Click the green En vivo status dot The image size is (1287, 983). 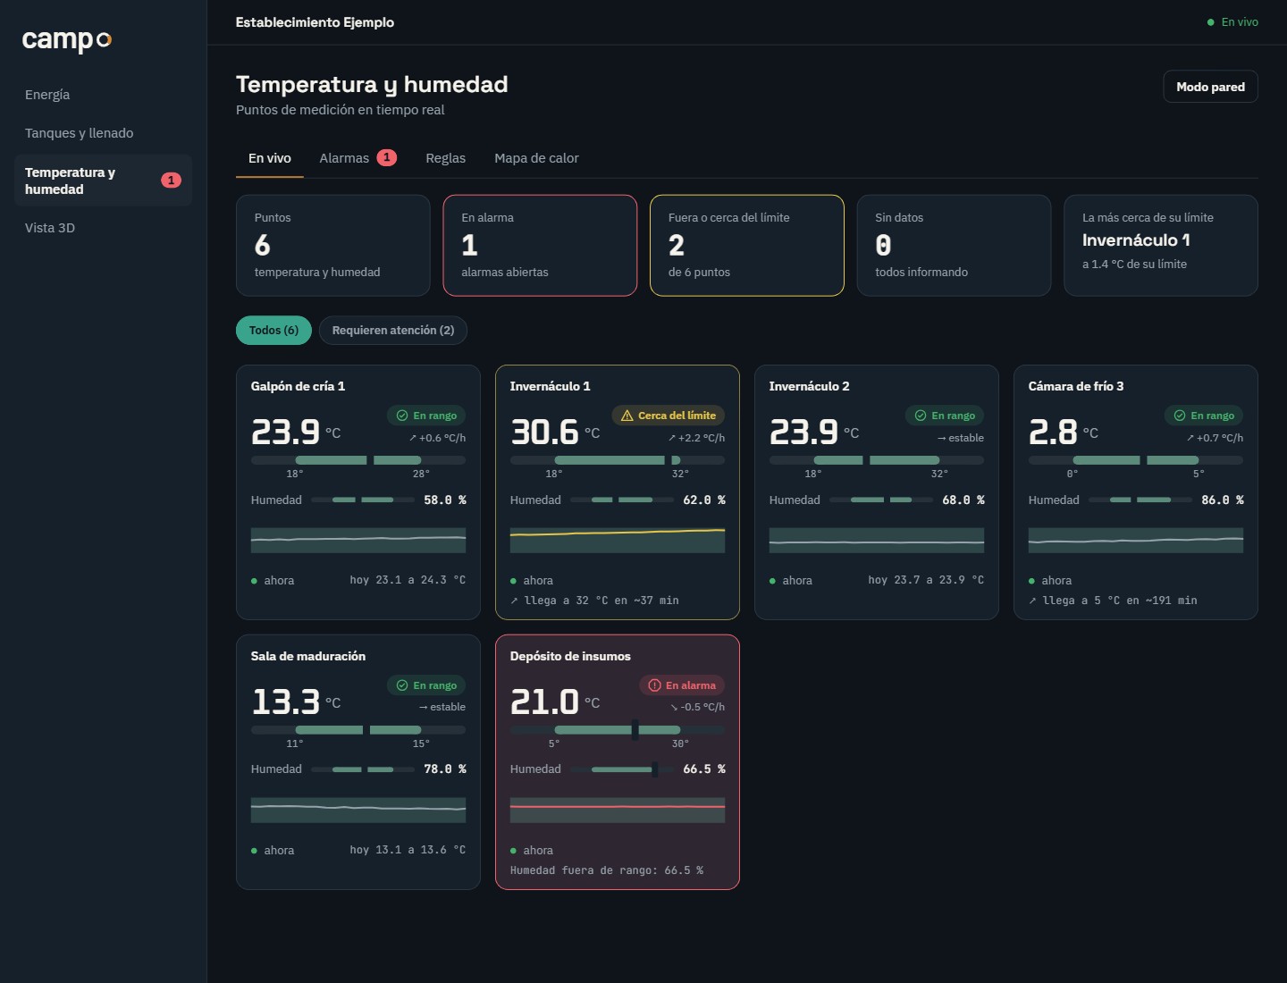[x=1211, y=22]
